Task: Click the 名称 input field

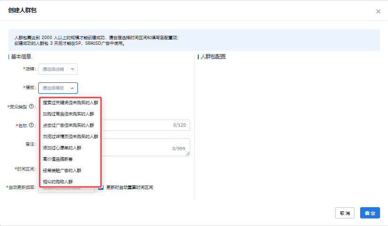Action: (142, 125)
